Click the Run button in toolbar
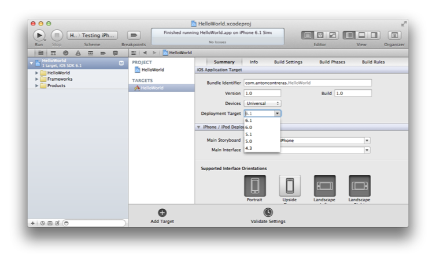The height and width of the screenshot is (263, 436). point(39,35)
